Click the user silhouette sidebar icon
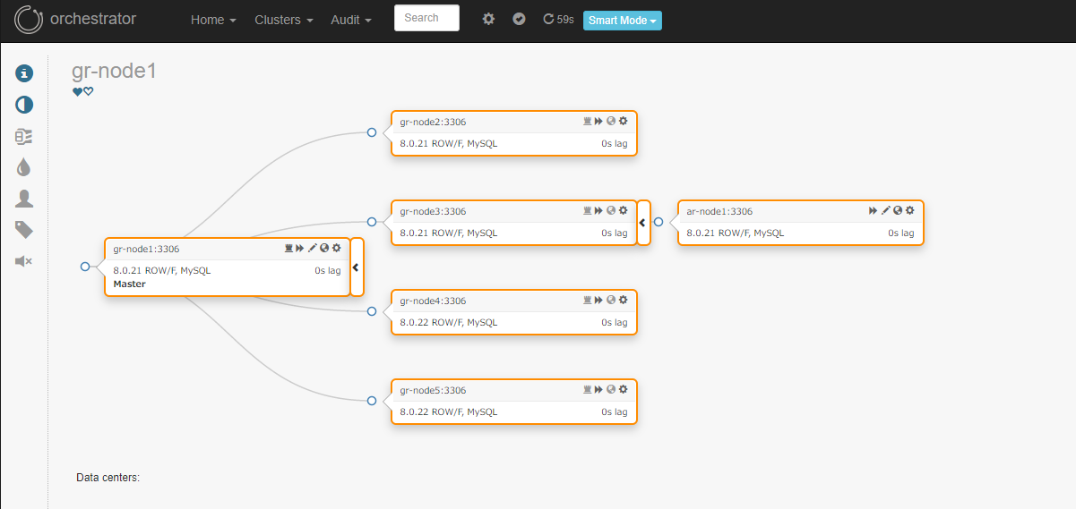The height and width of the screenshot is (509, 1076). point(24,199)
